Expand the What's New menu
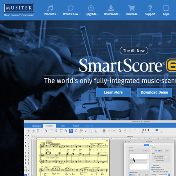 click(72, 11)
